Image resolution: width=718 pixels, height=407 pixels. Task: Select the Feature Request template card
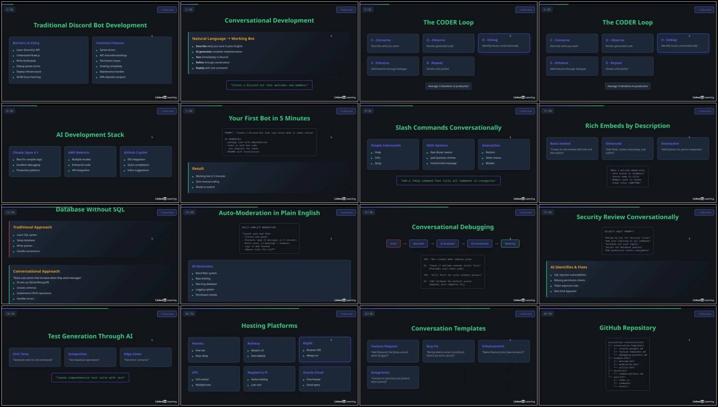393,351
